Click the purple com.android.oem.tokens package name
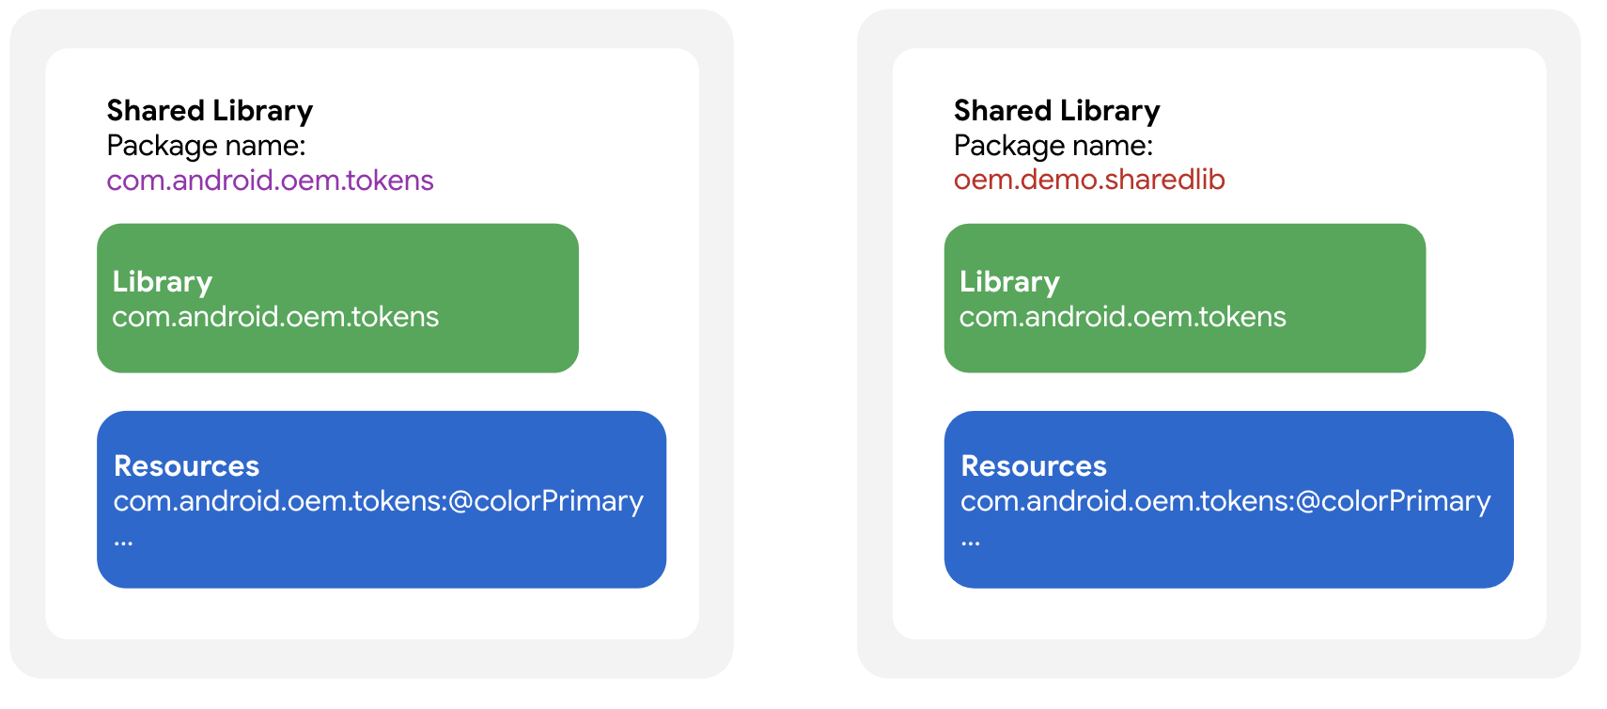The width and height of the screenshot is (1607, 709). click(x=270, y=180)
